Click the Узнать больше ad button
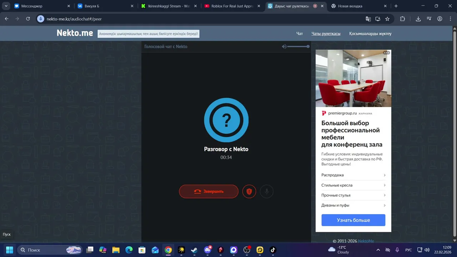 [353, 220]
